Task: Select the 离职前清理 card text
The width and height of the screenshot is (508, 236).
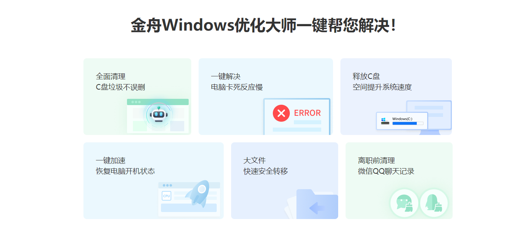Action: coord(386,166)
